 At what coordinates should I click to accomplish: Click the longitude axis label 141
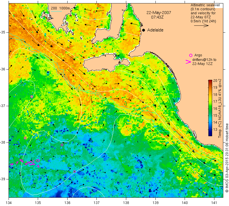click(214, 203)
